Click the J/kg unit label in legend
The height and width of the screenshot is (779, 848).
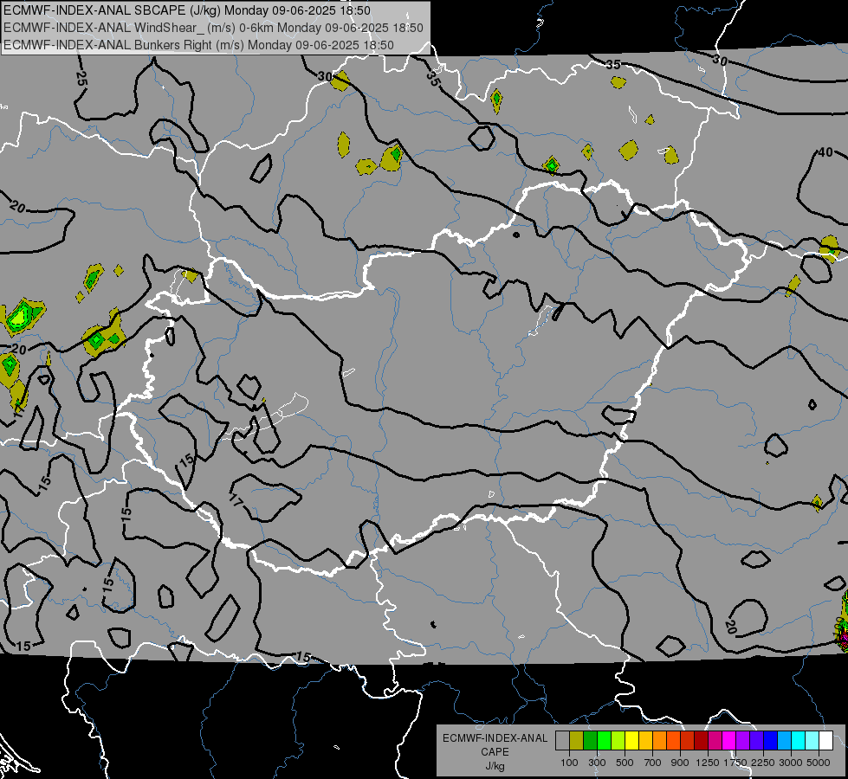(x=495, y=766)
